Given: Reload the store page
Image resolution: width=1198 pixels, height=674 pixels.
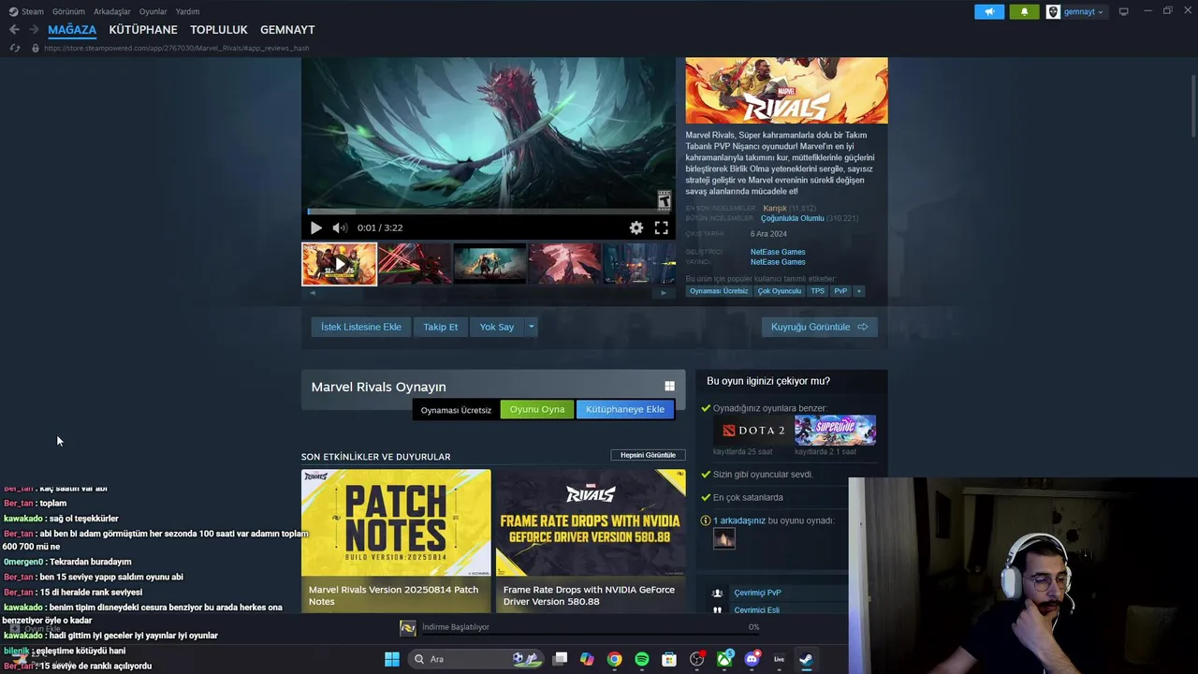Looking at the screenshot, I should tap(14, 48).
